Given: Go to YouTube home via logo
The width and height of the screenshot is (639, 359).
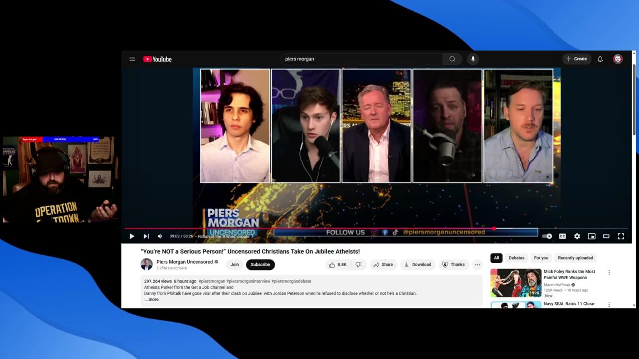Looking at the screenshot, I should click(157, 59).
